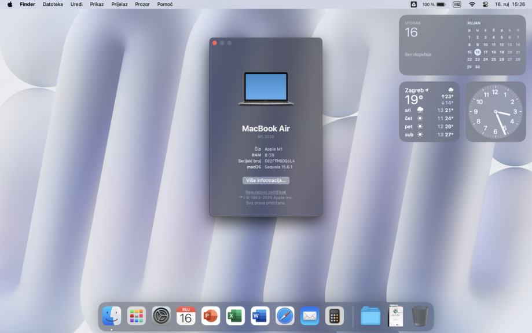The width and height of the screenshot is (532, 333).
Task: Open Finder from the Dock
Action: point(112,316)
